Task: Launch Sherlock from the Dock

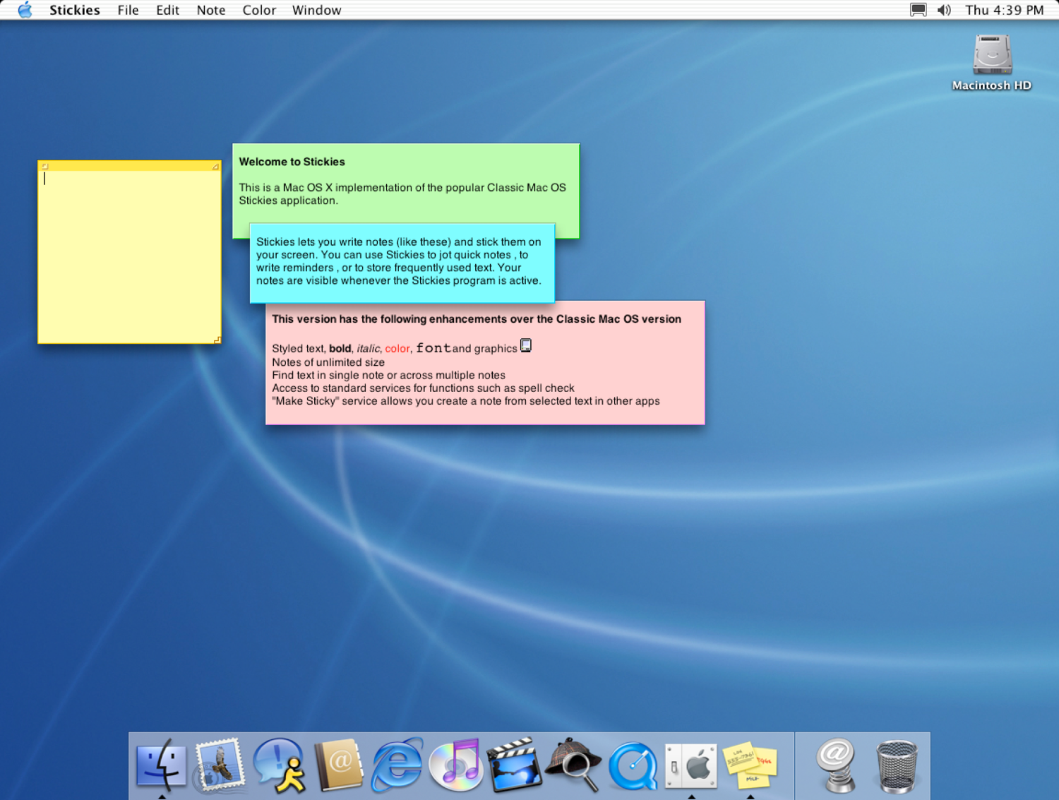Action: (x=573, y=765)
